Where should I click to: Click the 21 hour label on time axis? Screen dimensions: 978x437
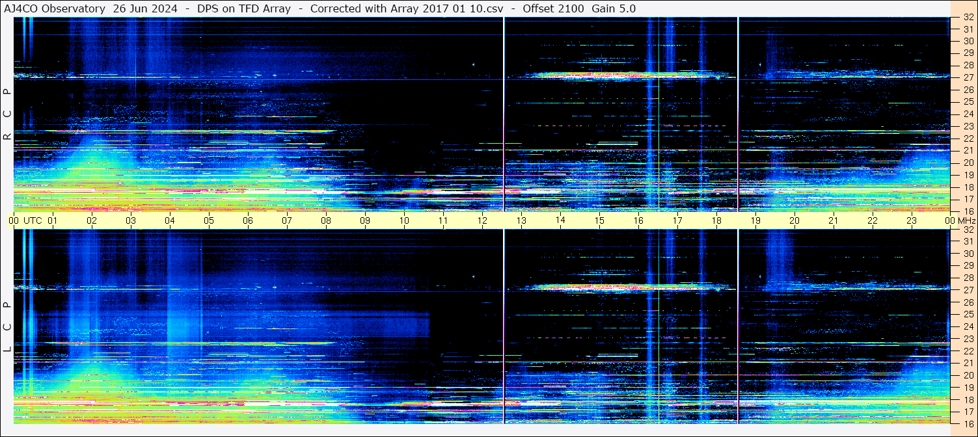click(834, 220)
